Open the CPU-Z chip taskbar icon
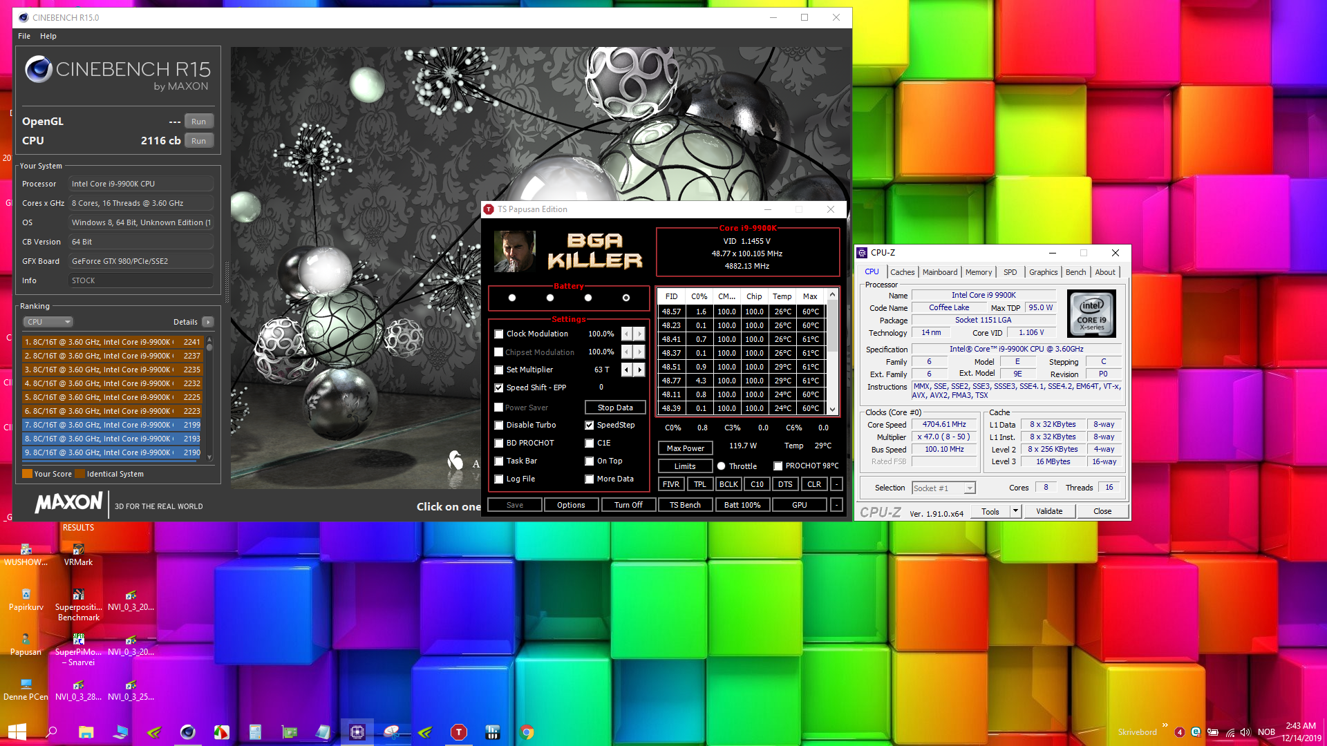Screen dimensions: 1327x746 [357, 732]
